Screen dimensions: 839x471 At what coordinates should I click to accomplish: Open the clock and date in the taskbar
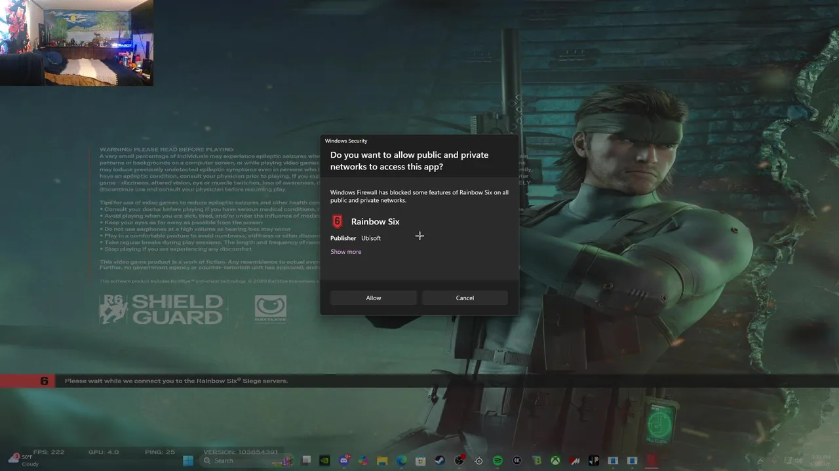tap(821, 461)
